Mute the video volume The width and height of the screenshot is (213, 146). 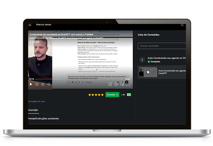pyautogui.click(x=49, y=84)
